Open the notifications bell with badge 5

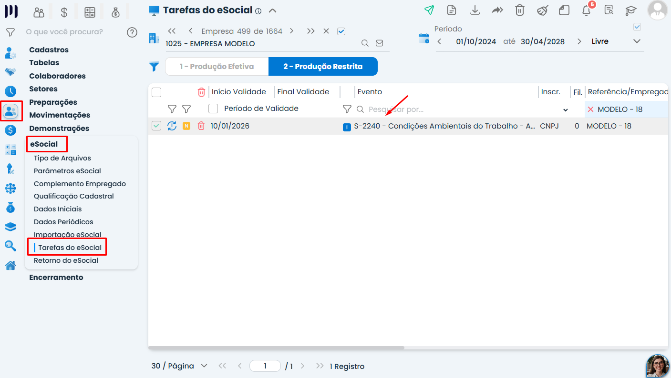pyautogui.click(x=587, y=10)
